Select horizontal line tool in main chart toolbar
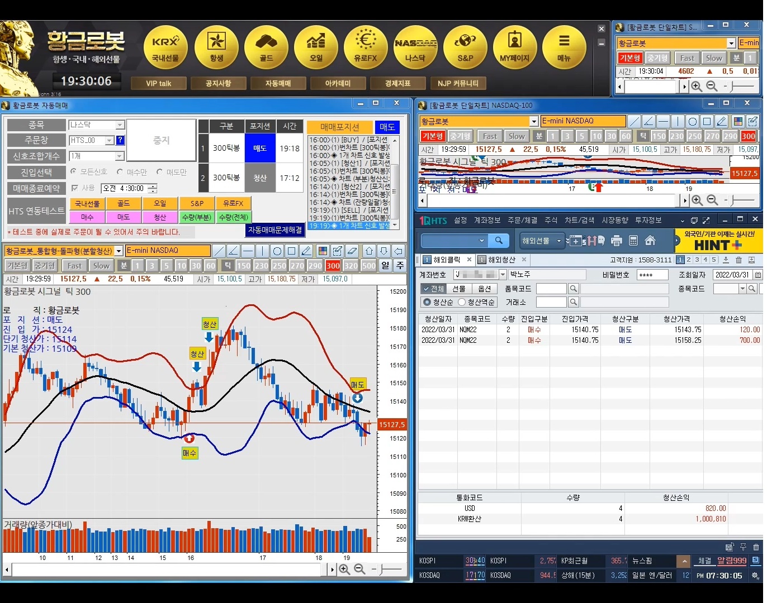This screenshot has width=767, height=603. click(248, 251)
